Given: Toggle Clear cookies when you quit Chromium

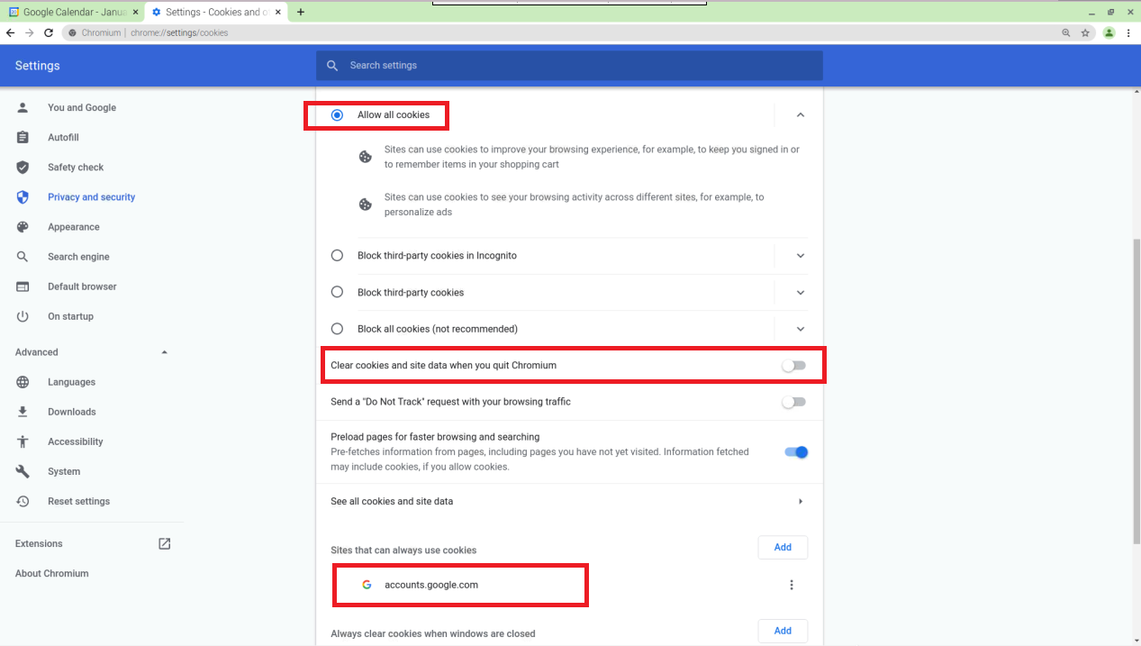Looking at the screenshot, I should pos(793,366).
